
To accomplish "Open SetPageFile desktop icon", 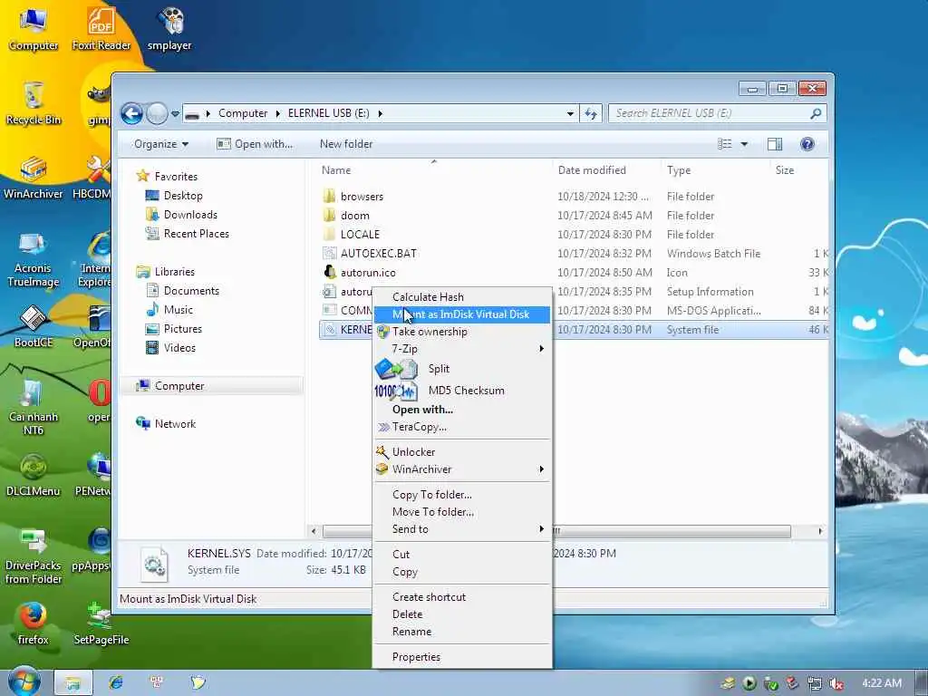I will (x=101, y=623).
